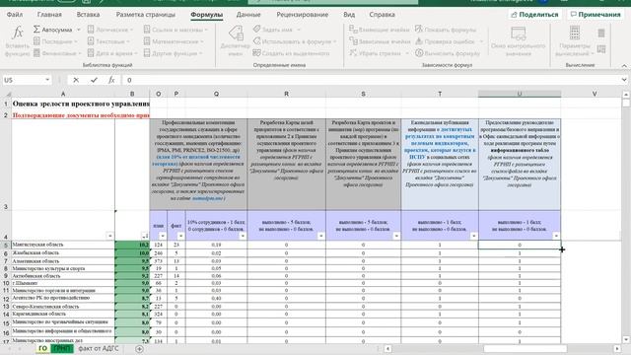
Task: Open Calculation Options
Action: point(574,41)
